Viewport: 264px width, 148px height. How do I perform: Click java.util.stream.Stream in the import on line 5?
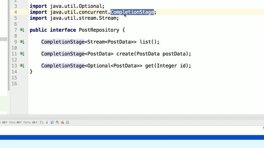83,18
